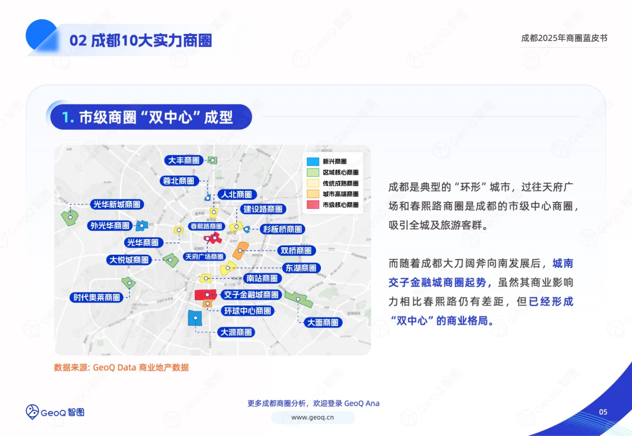Click the 数据来源 GeoQ Data text
Screen dimensions: 632x436
click(121, 367)
